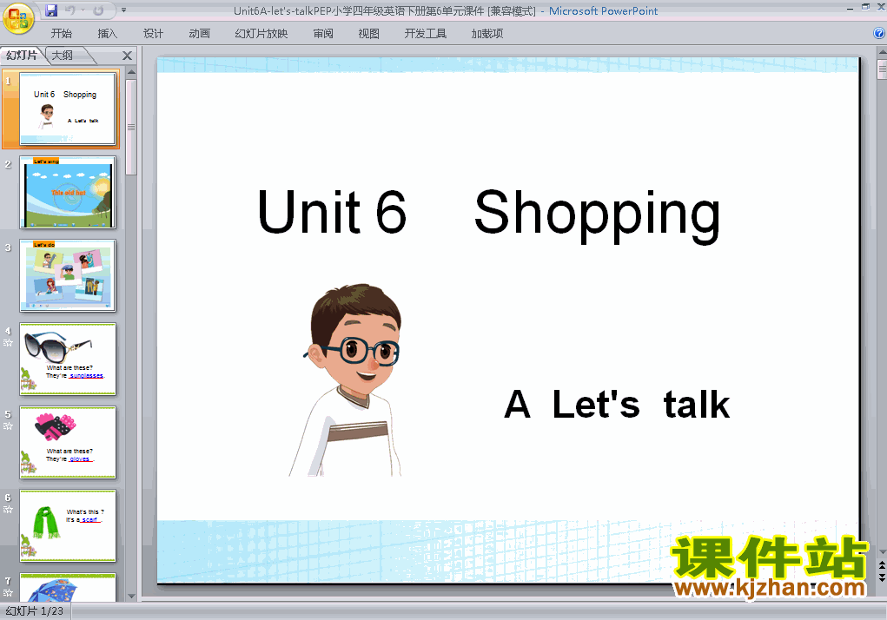This screenshot has width=887, height=620.
Task: Open the 视图 ribbon tab
Action: click(369, 33)
